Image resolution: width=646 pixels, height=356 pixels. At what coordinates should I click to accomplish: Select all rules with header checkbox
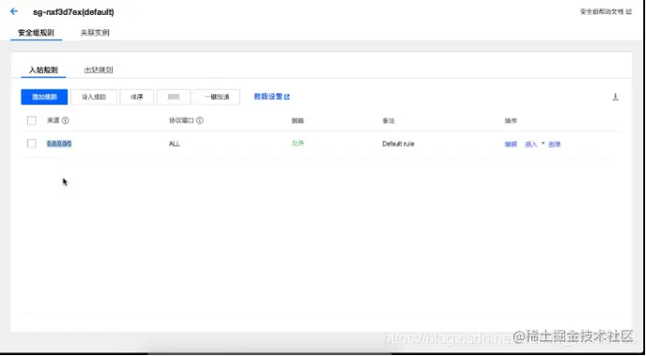[32, 121]
